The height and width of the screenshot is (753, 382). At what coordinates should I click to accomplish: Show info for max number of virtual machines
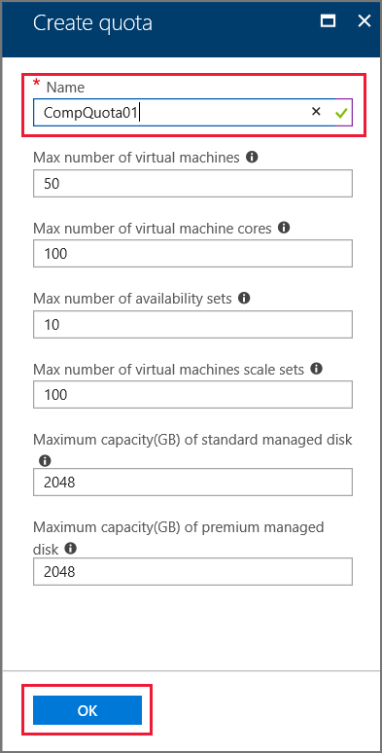252,157
